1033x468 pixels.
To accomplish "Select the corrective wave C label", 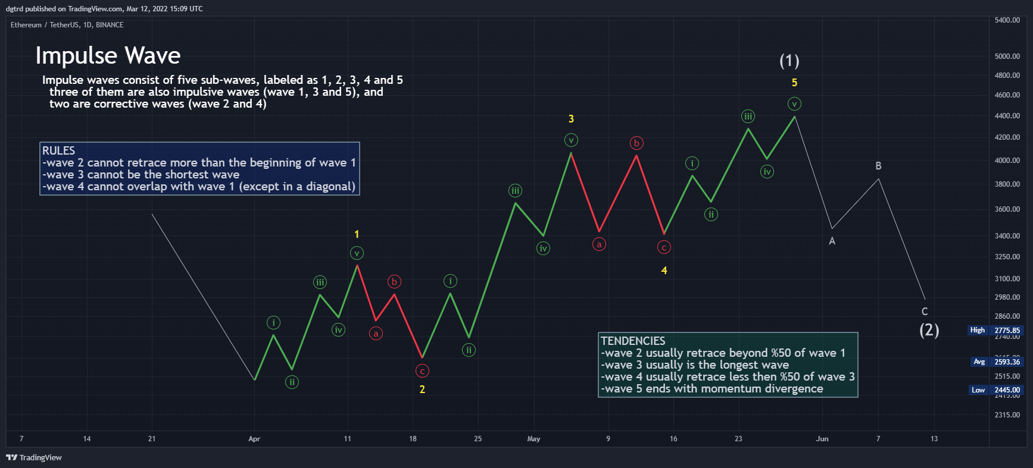I will tap(925, 311).
